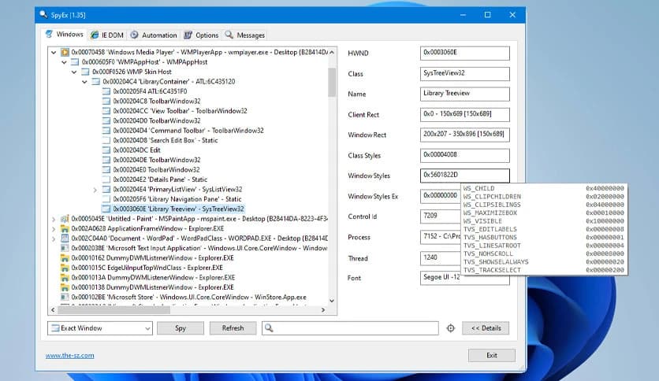This screenshot has width=659, height=381.
Task: Click the Class Styles field 0x00004008
Action: (465, 155)
